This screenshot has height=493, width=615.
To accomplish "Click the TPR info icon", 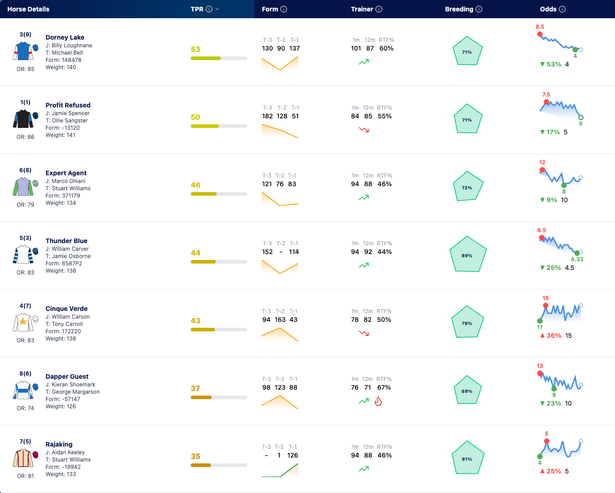I will point(209,9).
